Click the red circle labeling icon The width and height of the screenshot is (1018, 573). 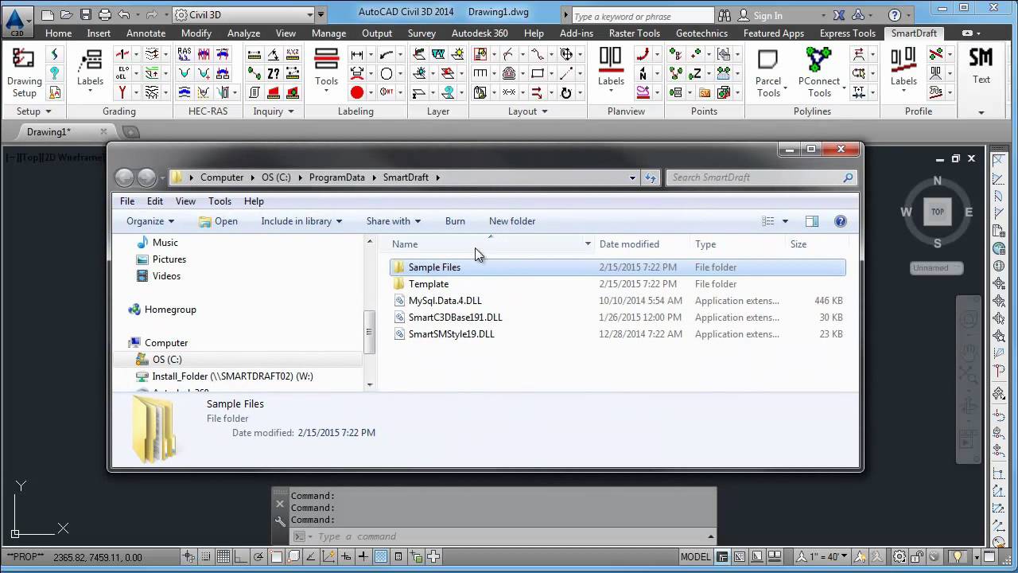coord(357,92)
